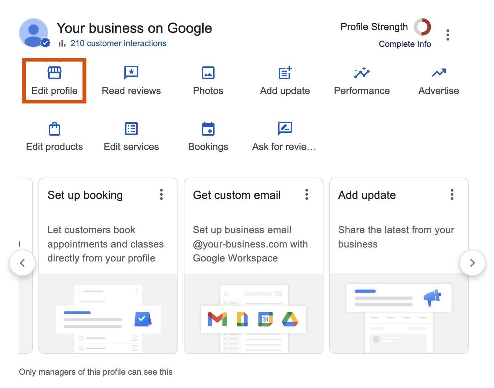
Task: Select the Set up booking card title
Action: (85, 195)
